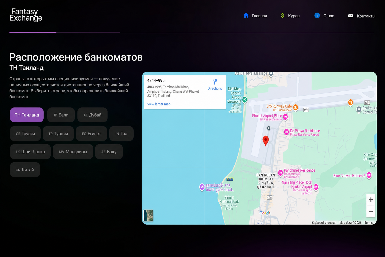Click the Panphuree Residence hotel marker

pos(280,173)
